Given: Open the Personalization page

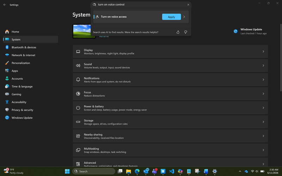Looking at the screenshot, I should pyautogui.click(x=31, y=63).
